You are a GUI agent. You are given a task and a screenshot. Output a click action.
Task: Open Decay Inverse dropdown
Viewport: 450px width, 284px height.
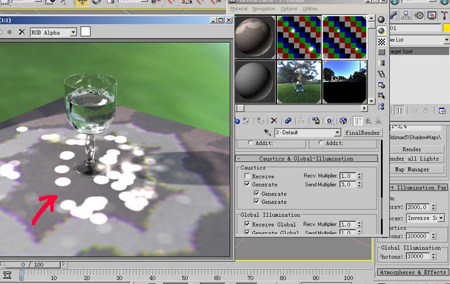[441, 218]
